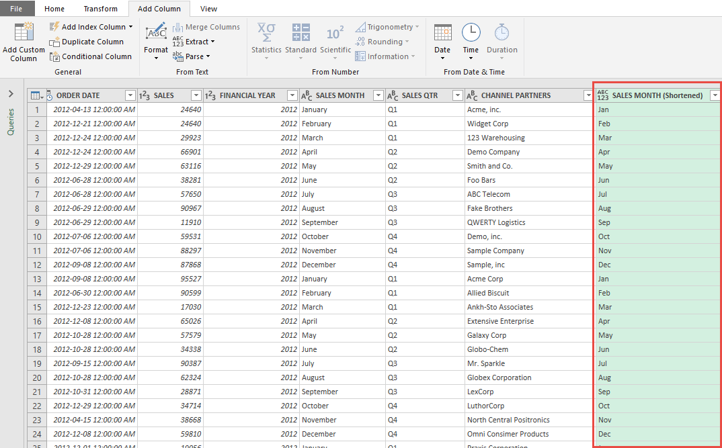
Task: Open the FINANCIAL YEAR filter dropdown
Action: [292, 95]
